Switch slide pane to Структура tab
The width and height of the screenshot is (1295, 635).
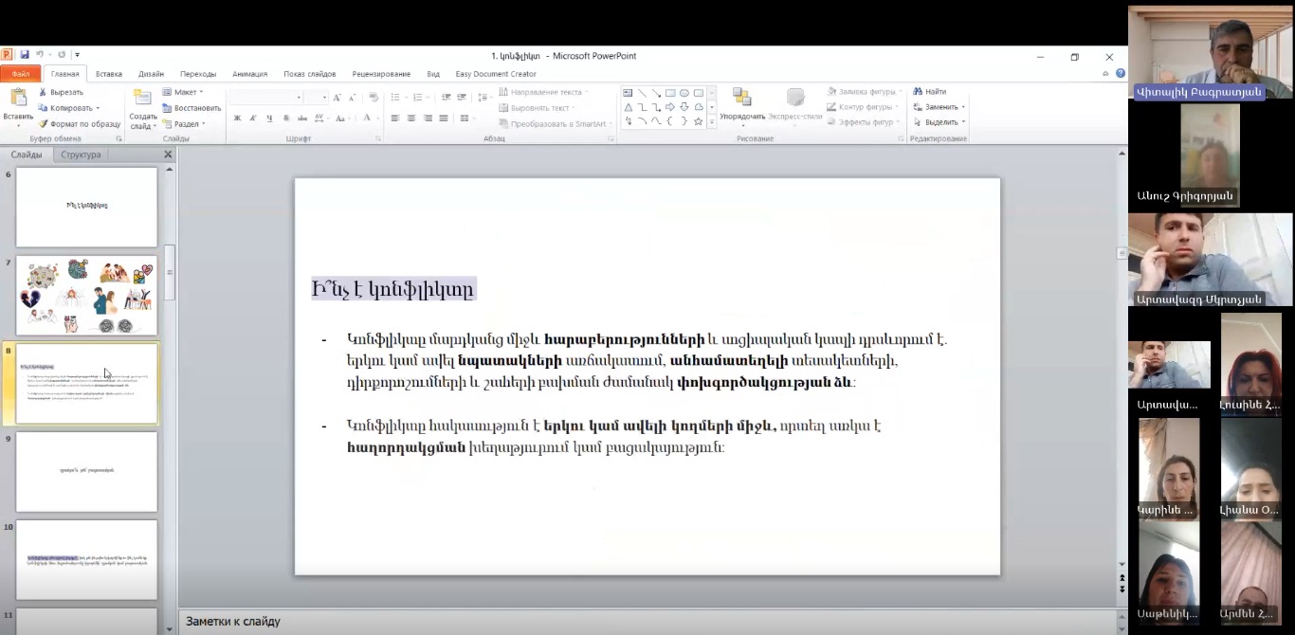tap(81, 154)
